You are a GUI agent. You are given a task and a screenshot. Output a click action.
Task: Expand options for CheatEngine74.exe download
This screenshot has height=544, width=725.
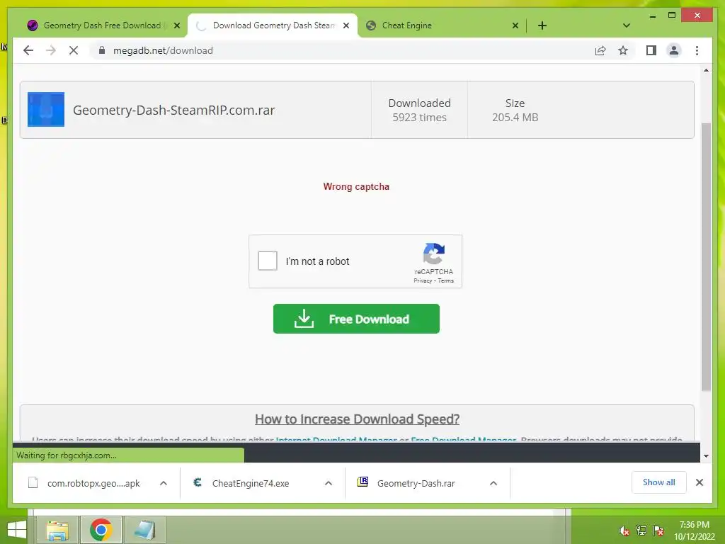[329, 483]
